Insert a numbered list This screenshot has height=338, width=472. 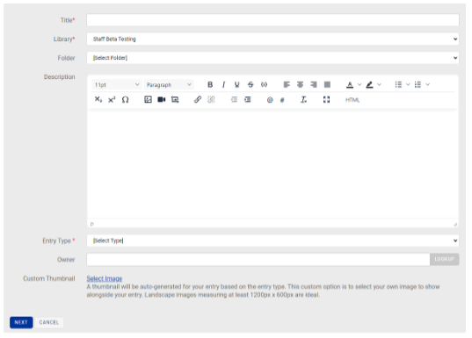pyautogui.click(x=418, y=85)
